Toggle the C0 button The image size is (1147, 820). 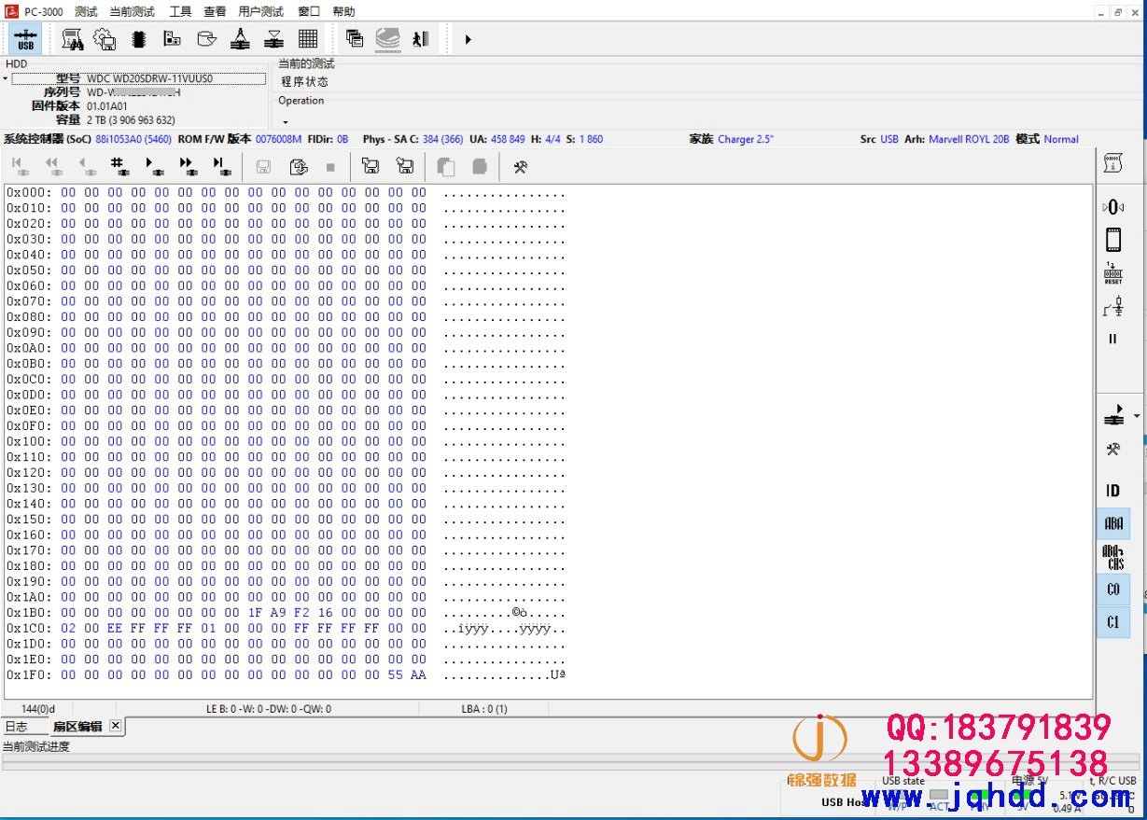[x=1113, y=590]
